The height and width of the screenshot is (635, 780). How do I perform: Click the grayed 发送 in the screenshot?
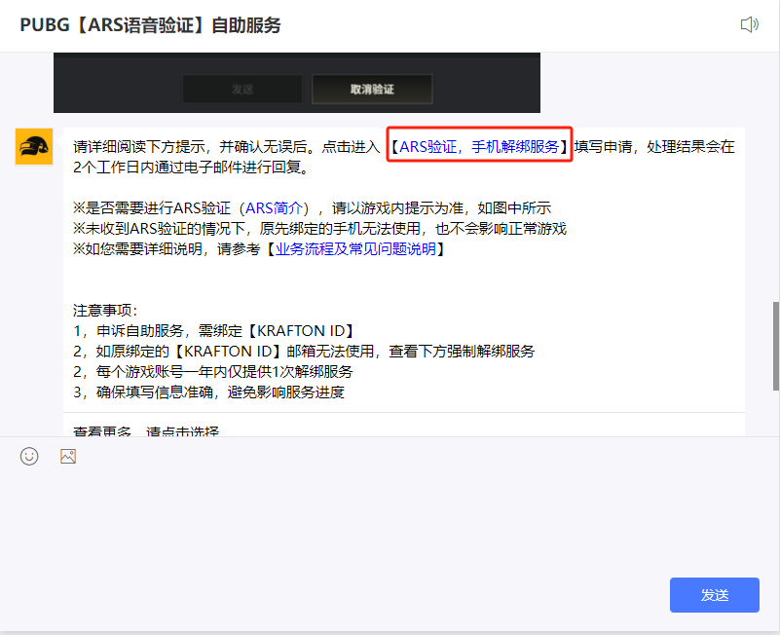241,89
